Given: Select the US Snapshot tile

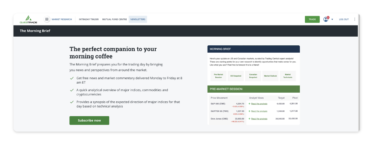Looking at the screenshot, I should pyautogui.click(x=236, y=76).
